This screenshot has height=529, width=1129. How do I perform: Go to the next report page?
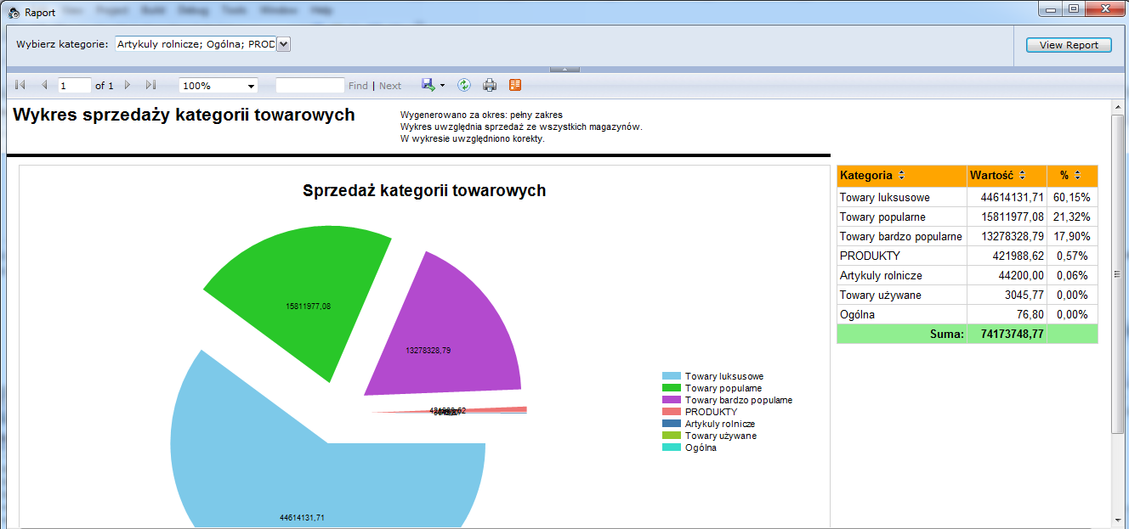point(128,86)
